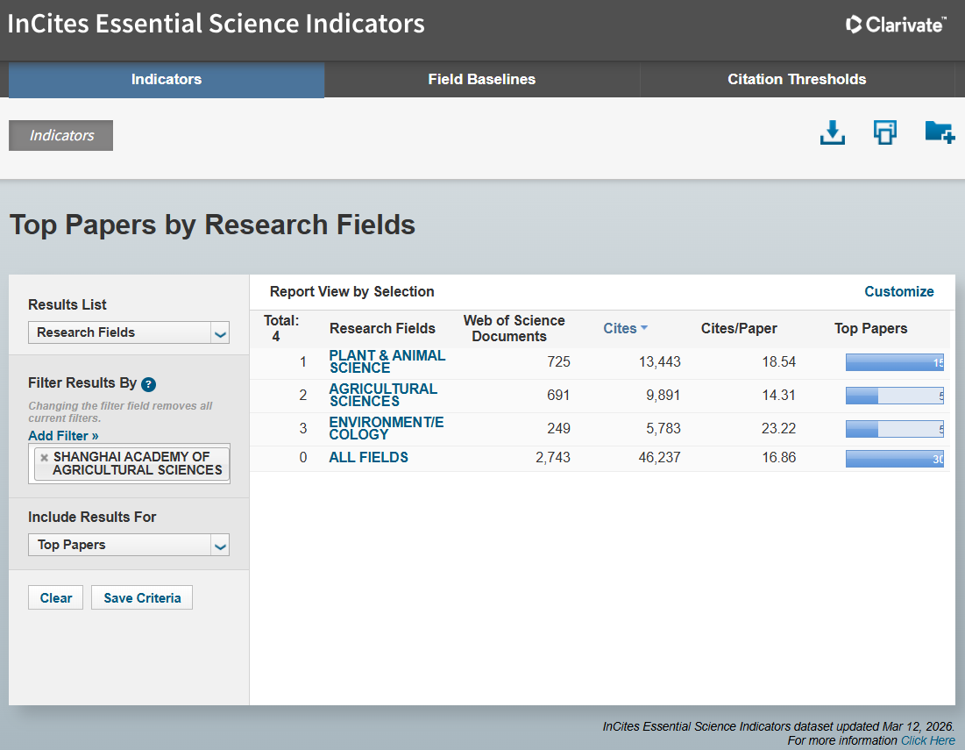Save report using the folder plus icon
Image resolution: width=965 pixels, height=750 pixels.
[940, 132]
